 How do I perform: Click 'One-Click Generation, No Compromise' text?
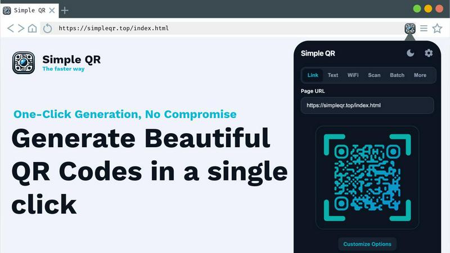tap(125, 114)
